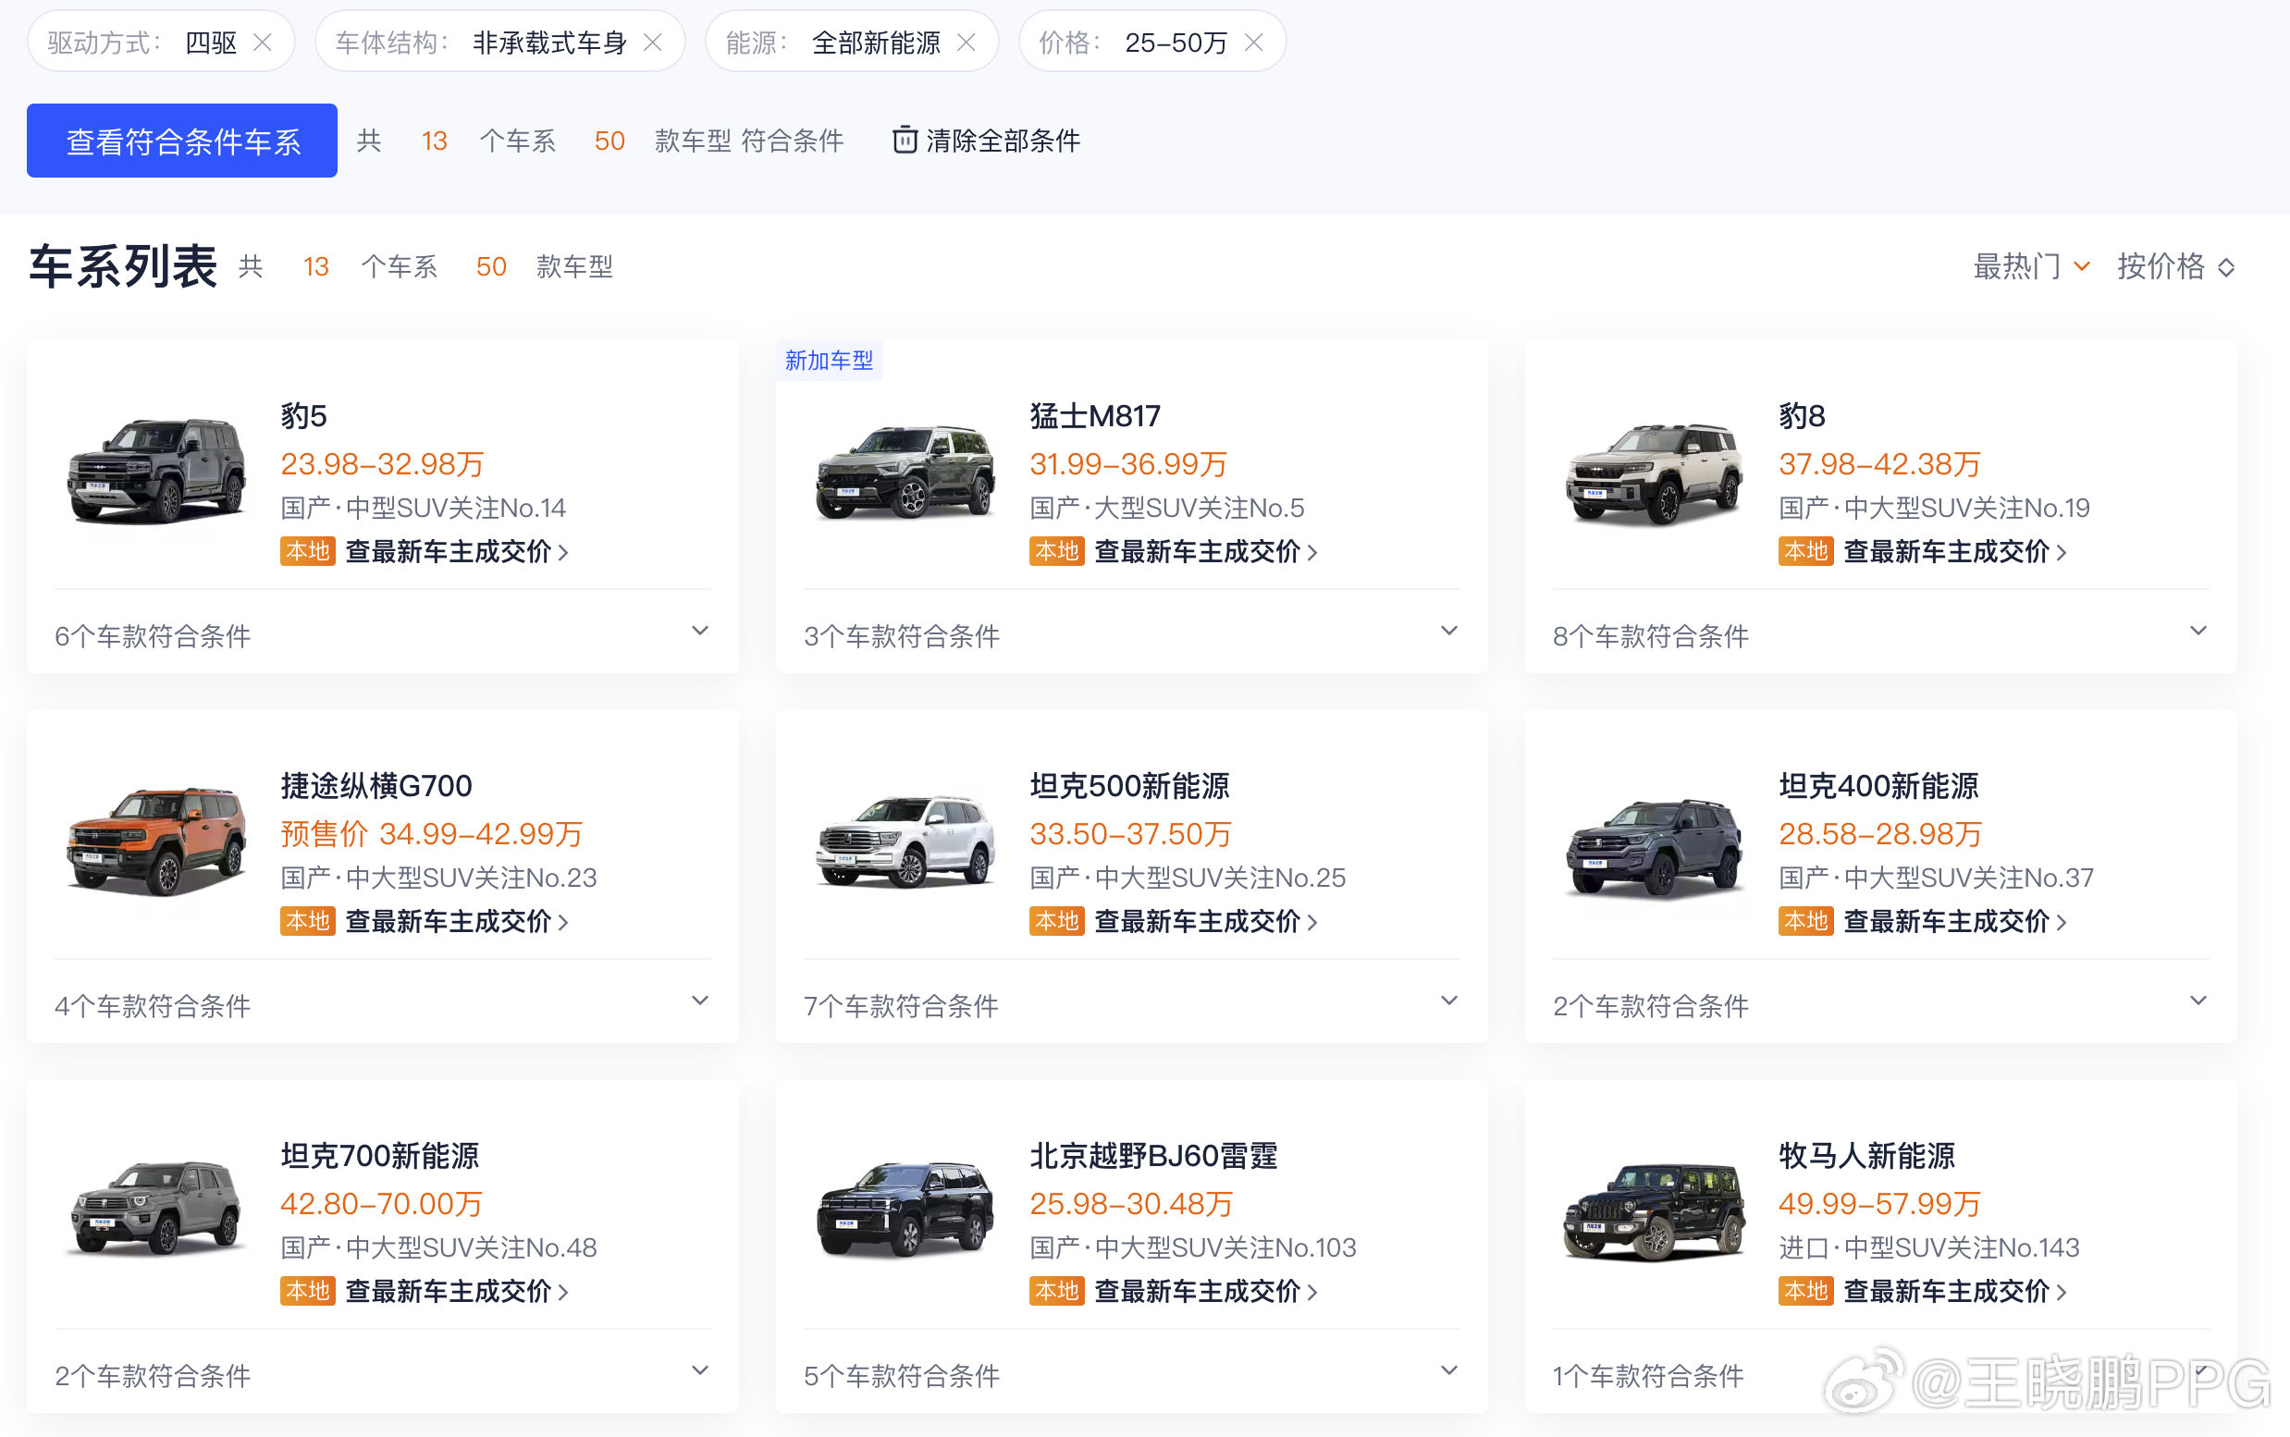Click the 坦克500新能源 model name
This screenshot has height=1437, width=2290.
pos(1129,786)
